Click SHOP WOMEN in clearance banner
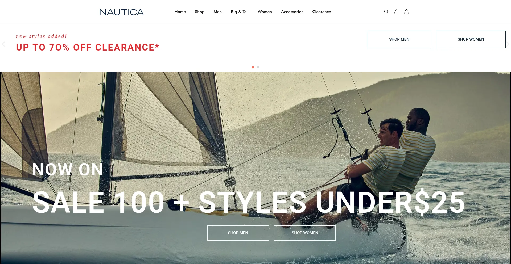This screenshot has height=264, width=511. click(x=471, y=39)
